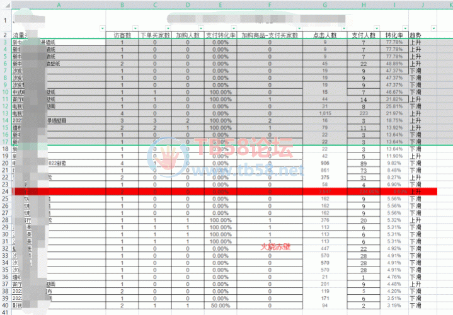Viewport: 453px width, 315px height.
Task: Select column G by its header letter
Action: (324, 4)
